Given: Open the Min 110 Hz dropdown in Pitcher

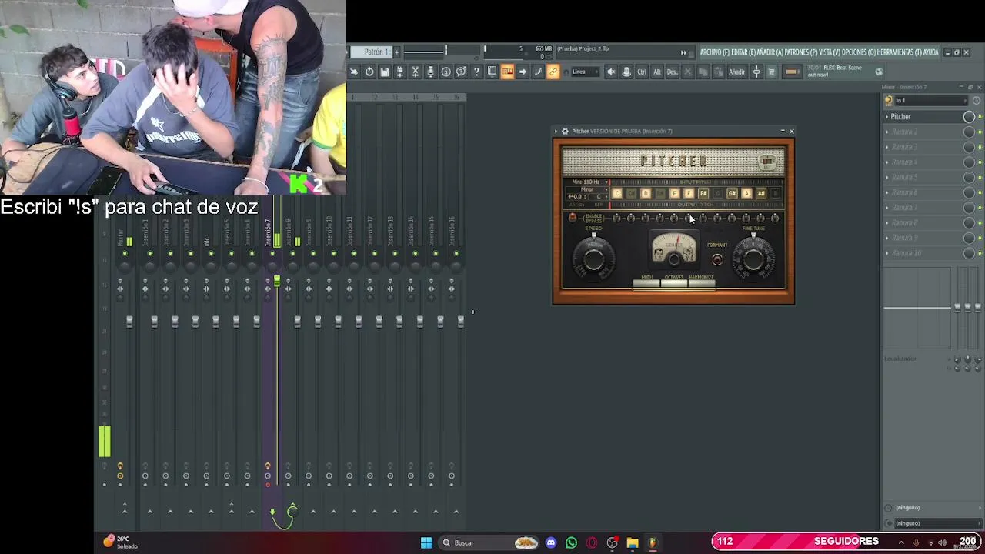Looking at the screenshot, I should [590, 182].
